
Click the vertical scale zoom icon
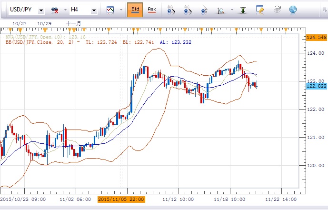tap(221, 10)
